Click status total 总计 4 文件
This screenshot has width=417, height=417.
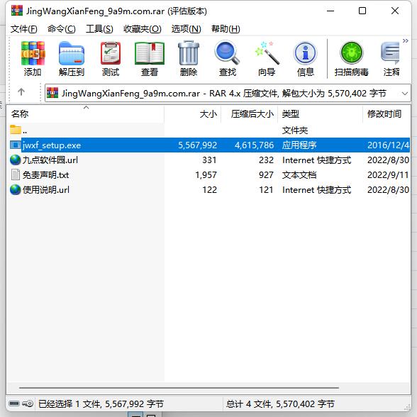pyautogui.click(x=249, y=404)
